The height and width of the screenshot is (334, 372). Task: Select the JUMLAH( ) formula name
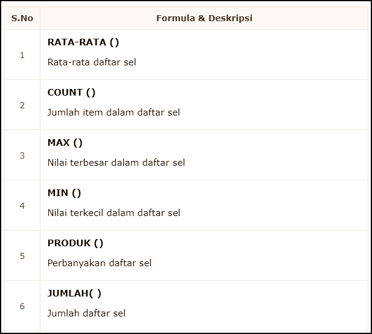[x=74, y=293]
